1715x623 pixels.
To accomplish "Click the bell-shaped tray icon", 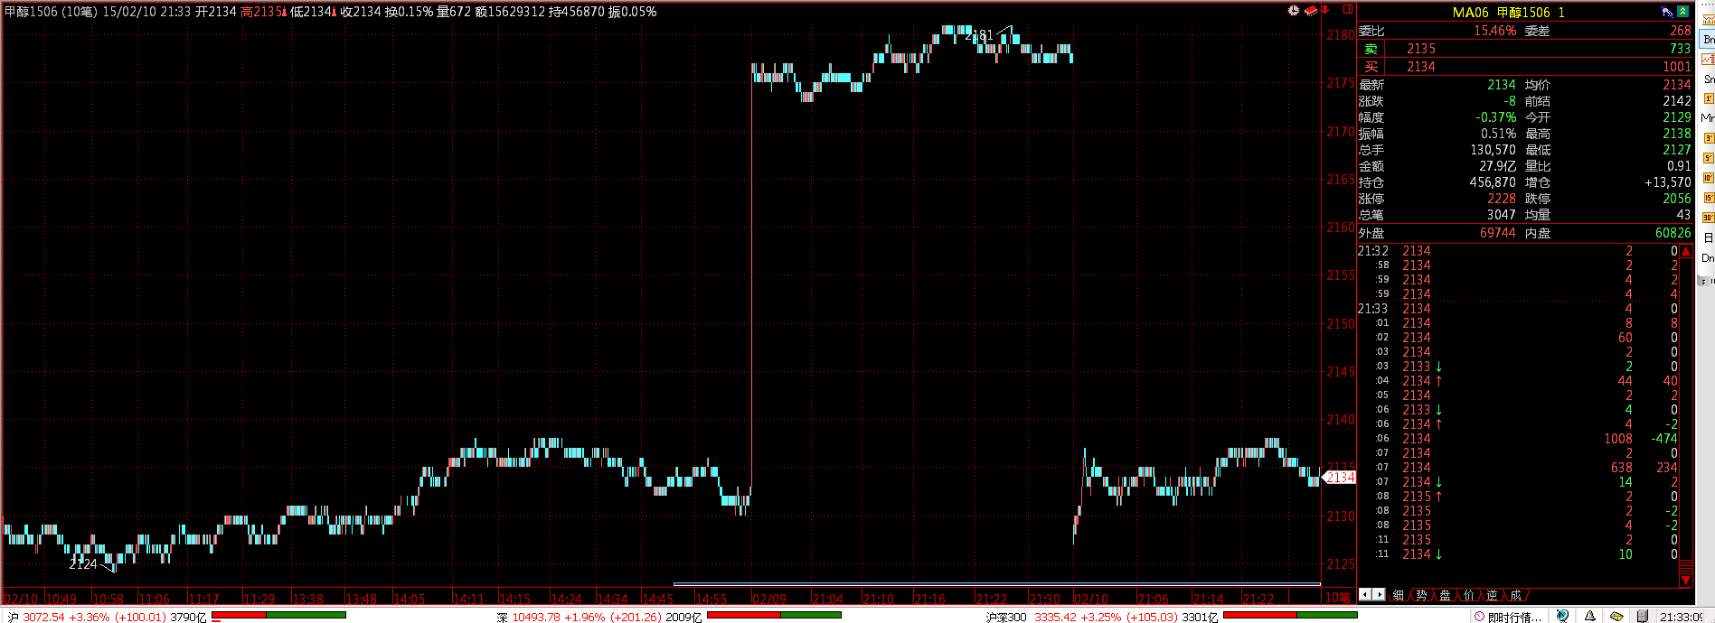I will click(x=1590, y=616).
